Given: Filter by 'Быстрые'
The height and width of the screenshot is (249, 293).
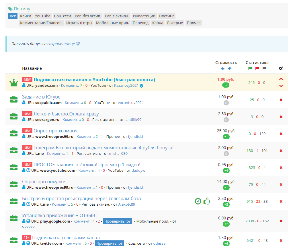Looking at the screenshot, I should (x=175, y=23).
